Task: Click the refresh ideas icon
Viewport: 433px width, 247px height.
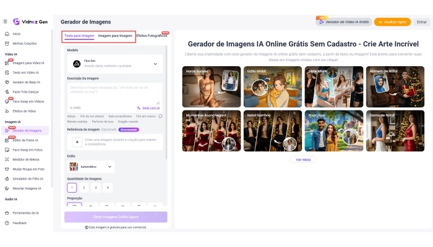Action: (x=160, y=116)
